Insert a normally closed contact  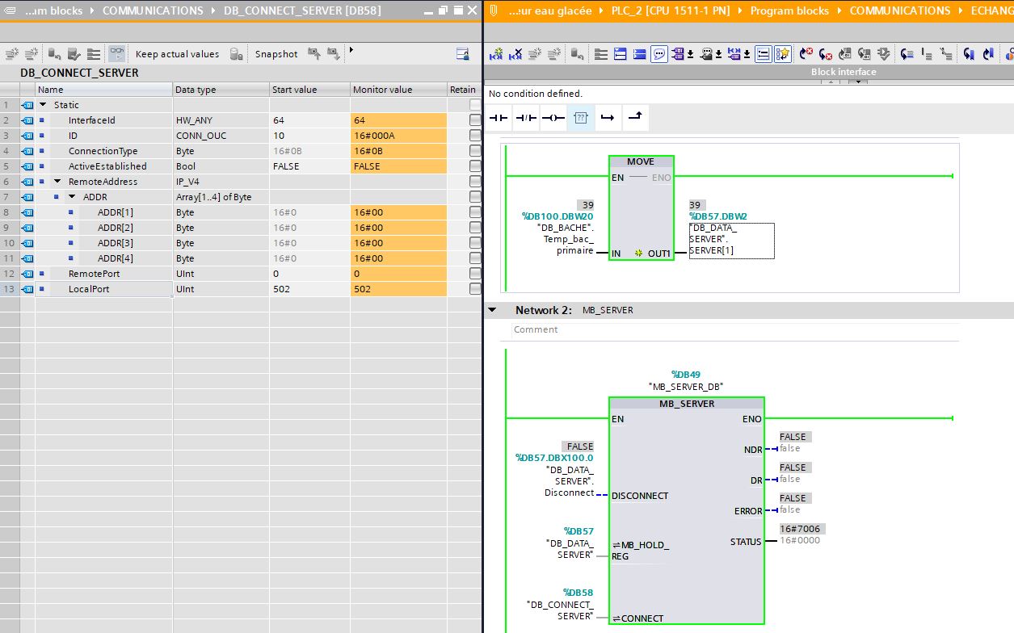click(x=526, y=118)
